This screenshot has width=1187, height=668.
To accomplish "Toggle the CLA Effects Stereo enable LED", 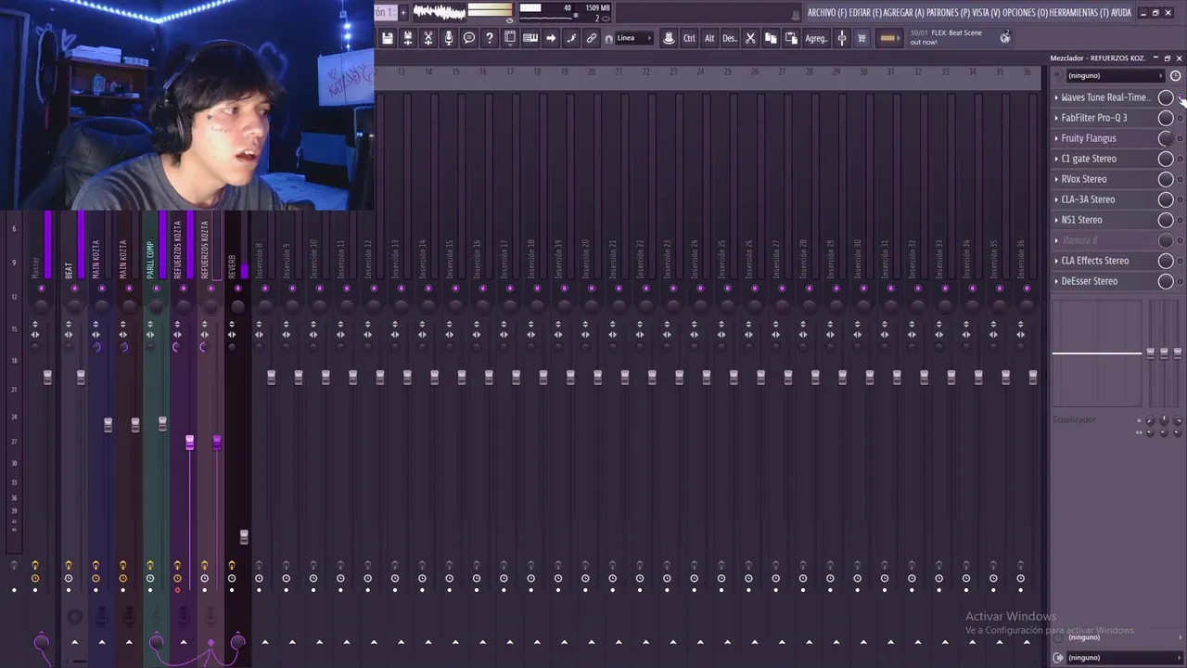I will click(1180, 261).
